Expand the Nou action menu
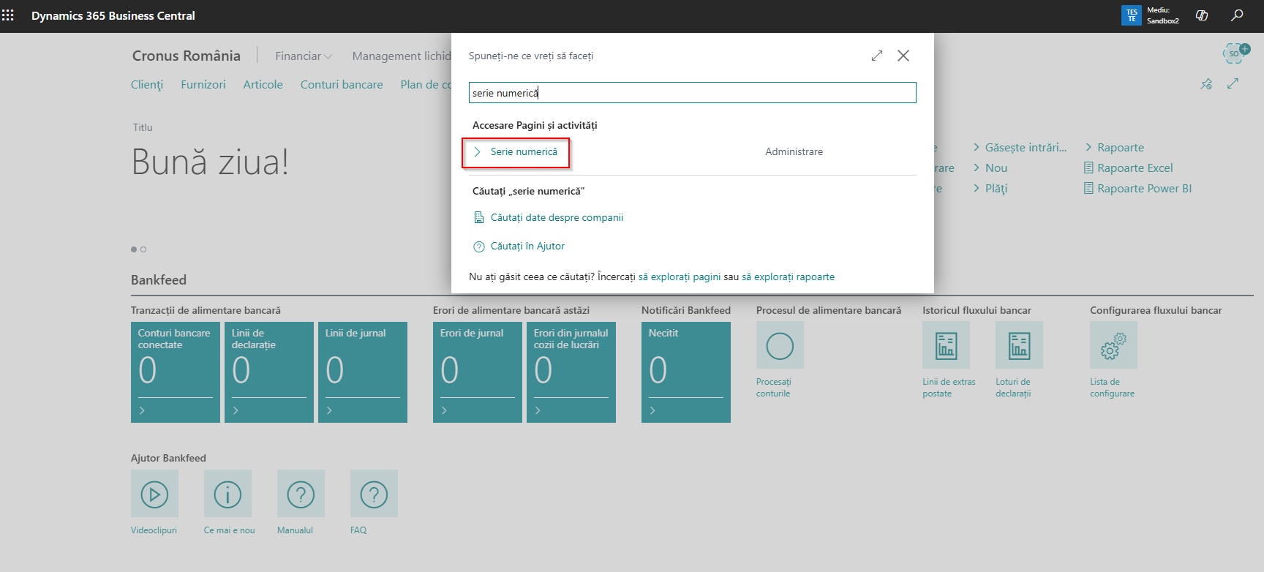 (990, 168)
